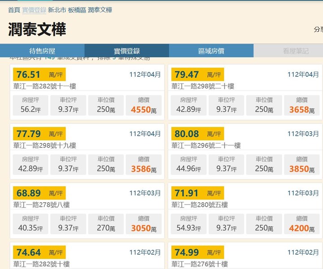323x269 pixels.
Task: Switch to the 實價登錄 tab
Action: point(127,51)
